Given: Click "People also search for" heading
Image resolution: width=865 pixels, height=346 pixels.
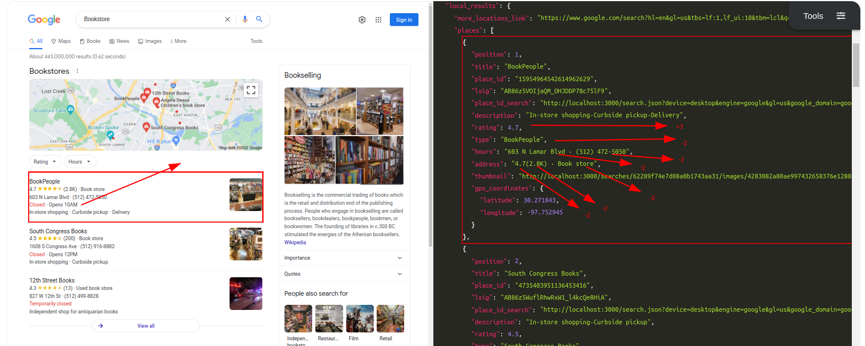Looking at the screenshot, I should click(316, 293).
